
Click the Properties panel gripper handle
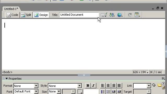click(x=3, y=79)
